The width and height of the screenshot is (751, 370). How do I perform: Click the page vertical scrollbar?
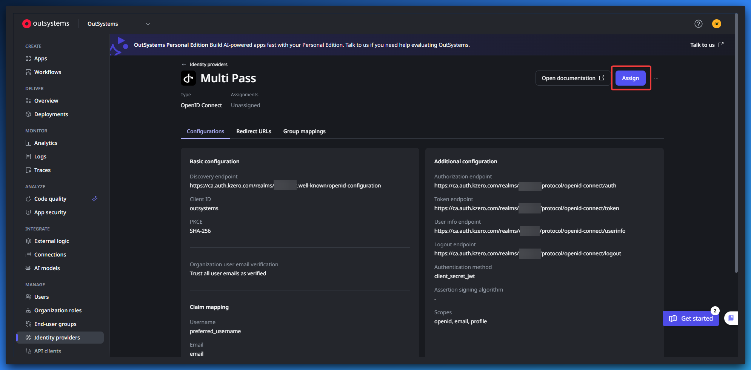coord(736,143)
